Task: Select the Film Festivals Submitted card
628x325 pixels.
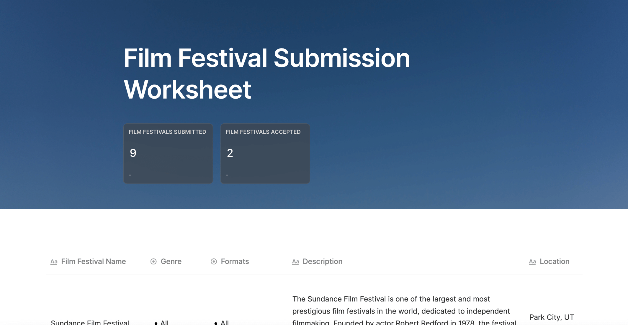Action: click(168, 154)
